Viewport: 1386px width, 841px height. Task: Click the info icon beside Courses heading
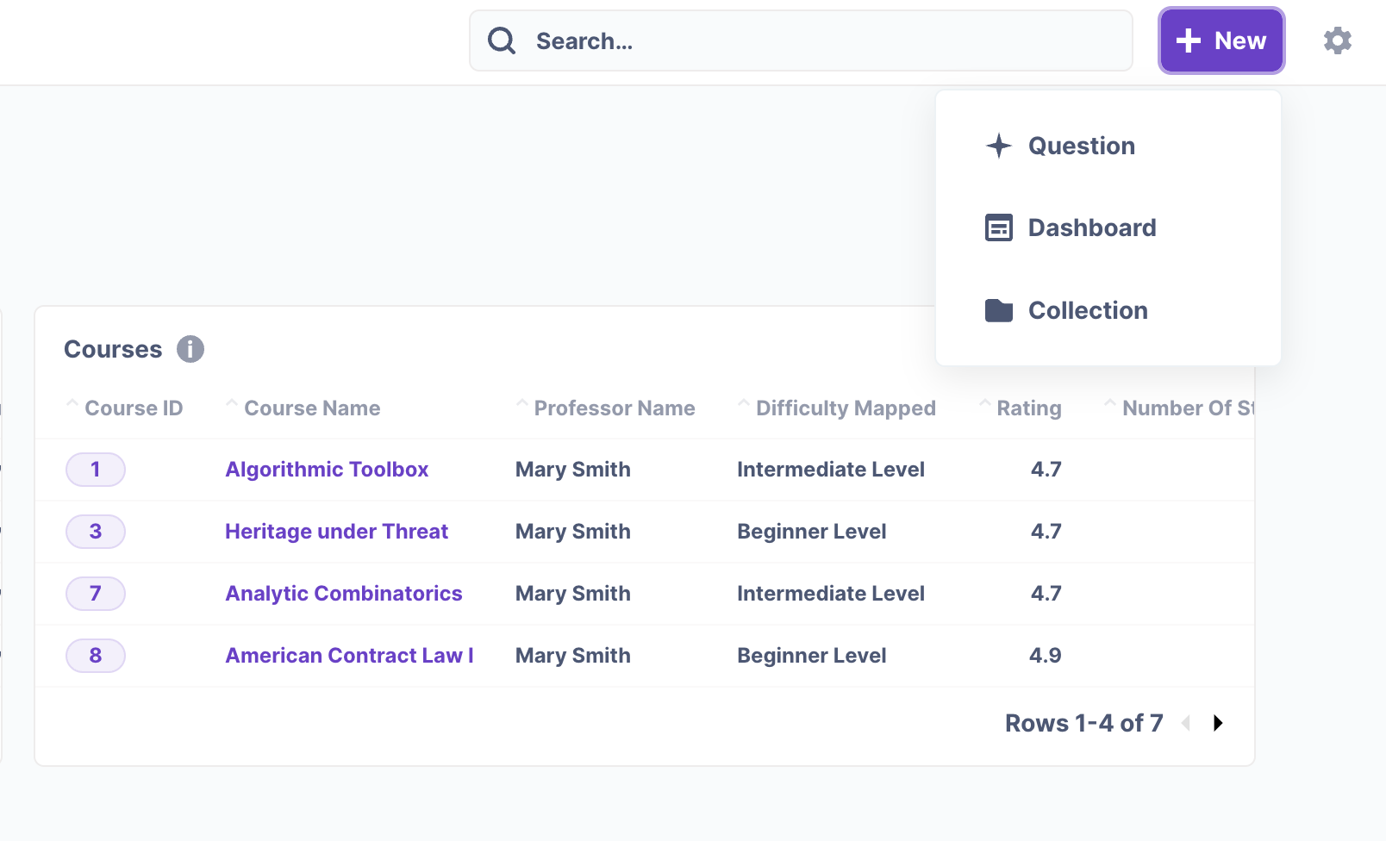190,349
